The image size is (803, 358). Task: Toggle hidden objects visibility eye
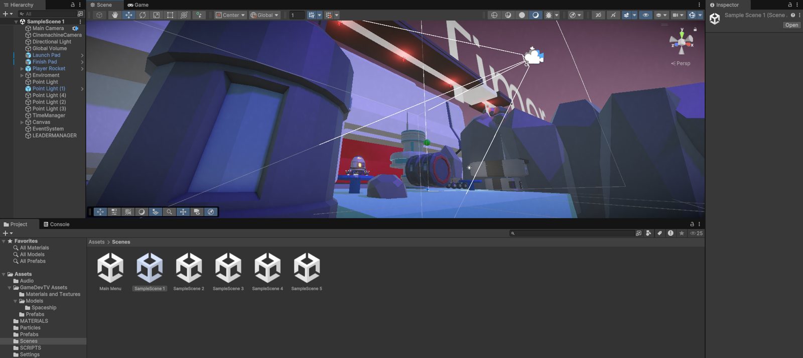click(646, 15)
